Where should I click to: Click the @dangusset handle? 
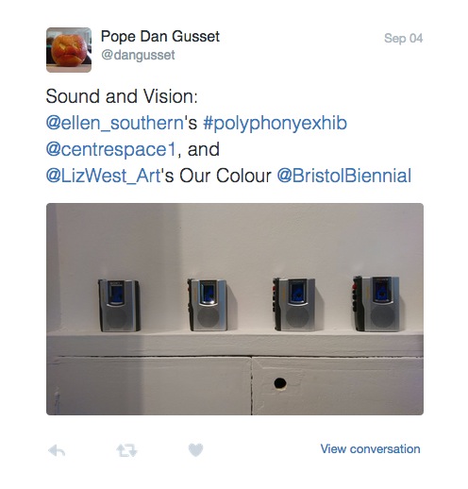click(138, 55)
